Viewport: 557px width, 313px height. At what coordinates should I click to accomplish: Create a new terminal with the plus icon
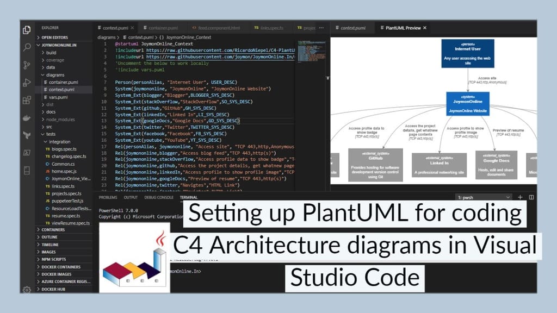[520, 197]
